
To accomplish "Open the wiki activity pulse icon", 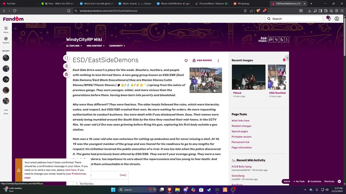I will coord(276,40).
